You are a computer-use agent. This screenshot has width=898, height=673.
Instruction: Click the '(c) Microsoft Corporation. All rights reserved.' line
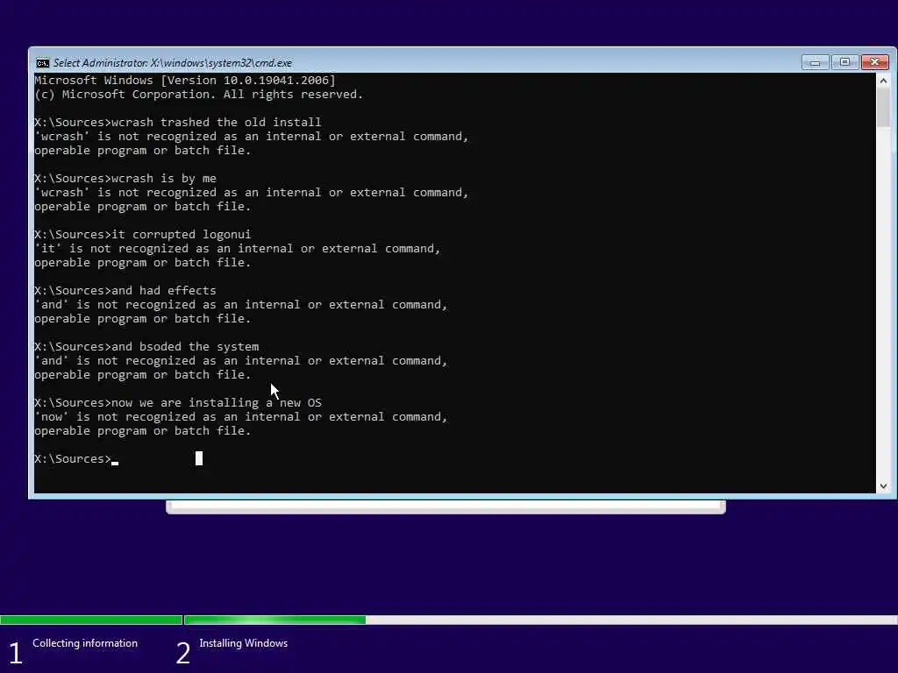199,95
